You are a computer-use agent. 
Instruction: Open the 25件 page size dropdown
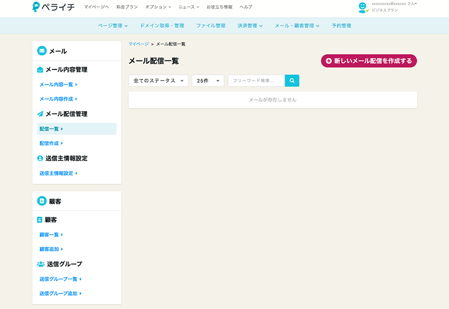[x=208, y=81]
